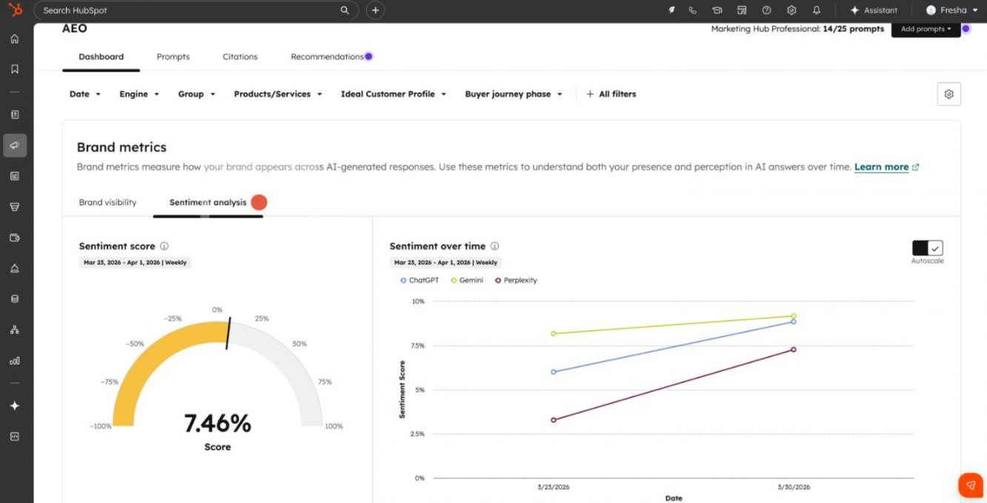The height and width of the screenshot is (503, 987).
Task: Toggle the ChatGPT series in the legend
Action: (x=419, y=280)
